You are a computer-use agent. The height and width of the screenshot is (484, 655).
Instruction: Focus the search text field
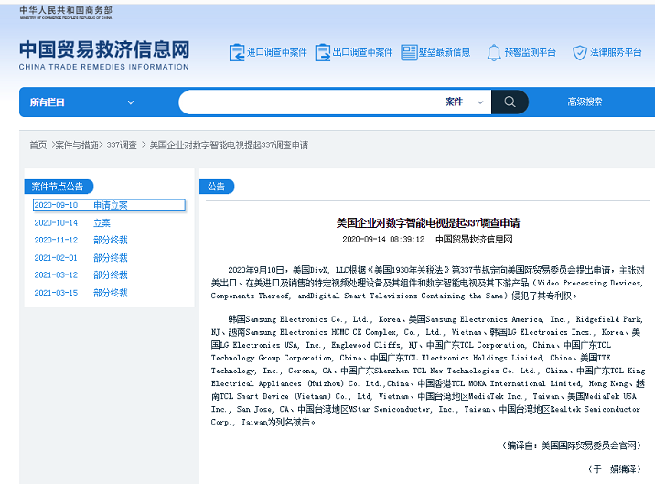pos(311,102)
